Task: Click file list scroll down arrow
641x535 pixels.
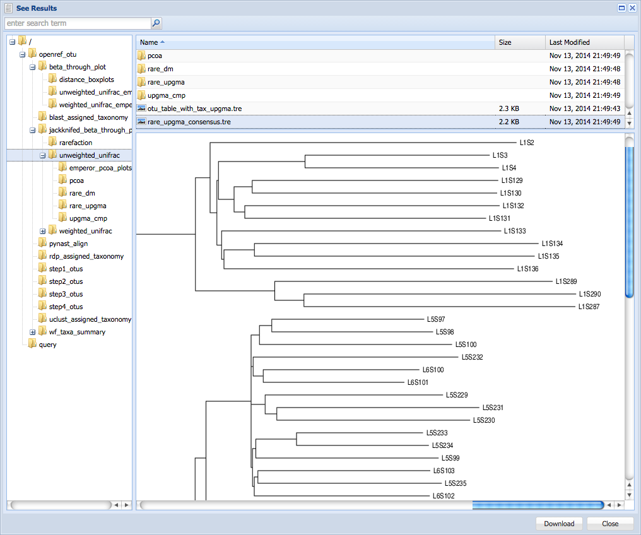Action: pos(630,123)
